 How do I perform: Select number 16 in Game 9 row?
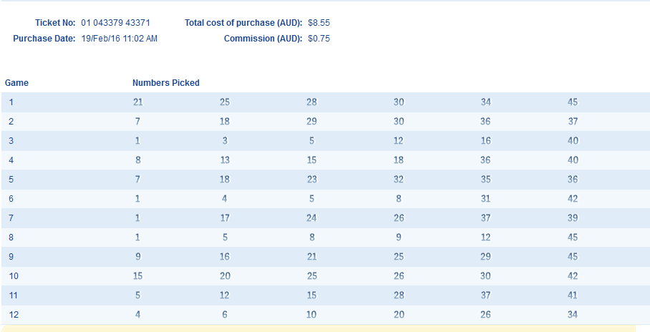coord(225,257)
